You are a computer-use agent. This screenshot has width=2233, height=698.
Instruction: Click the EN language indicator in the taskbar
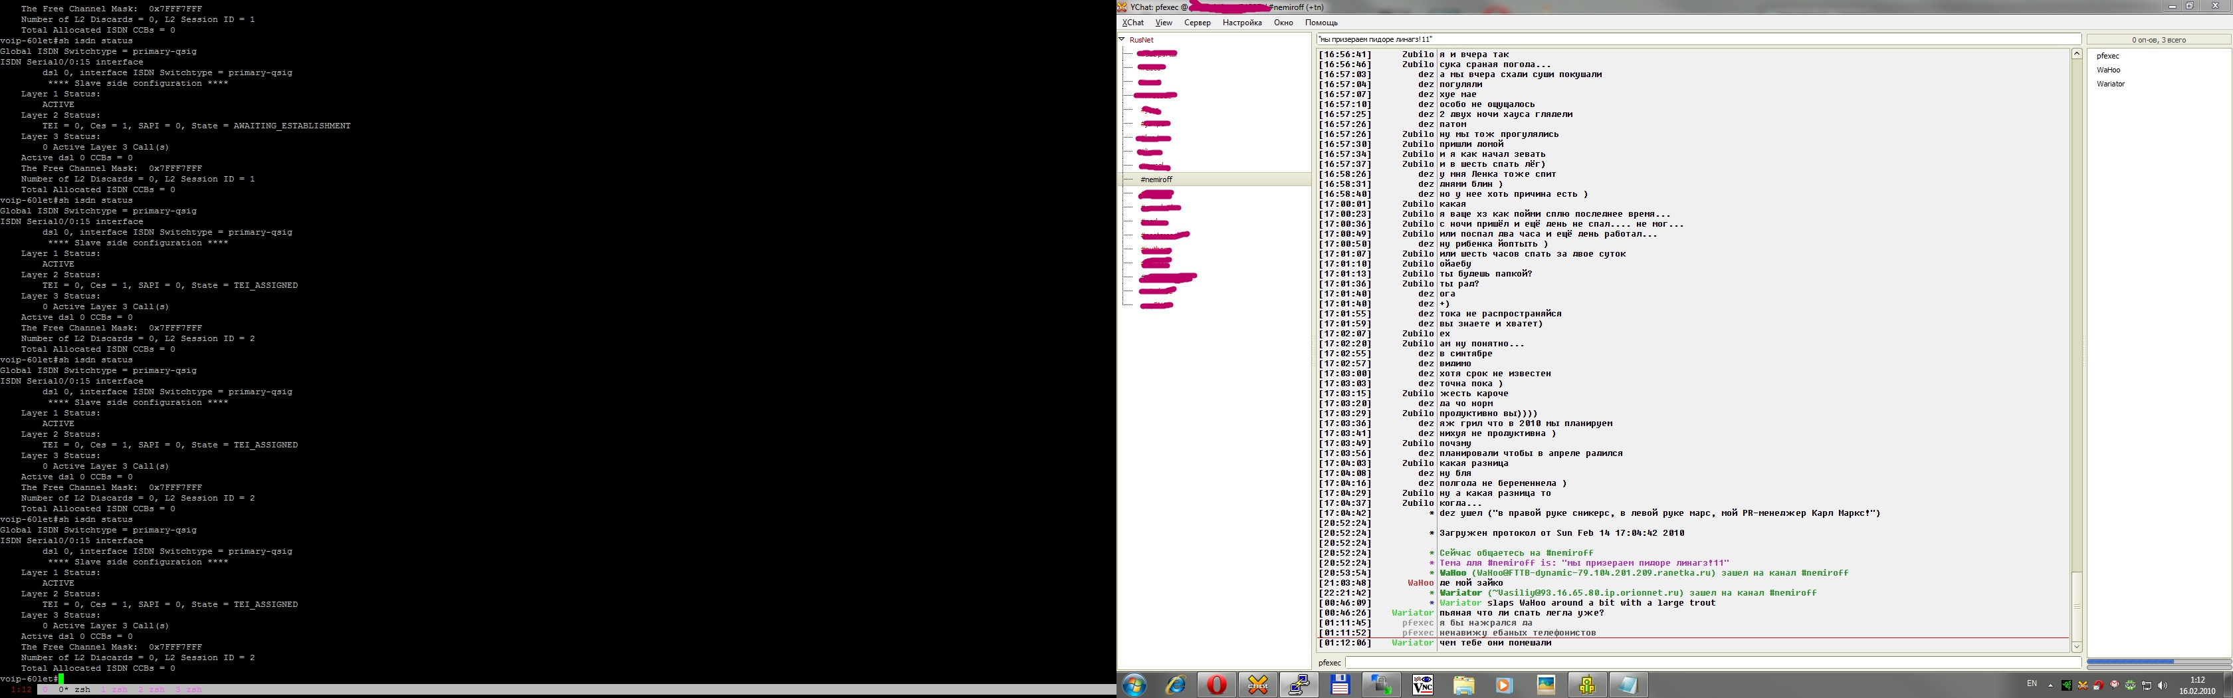[x=2033, y=683]
